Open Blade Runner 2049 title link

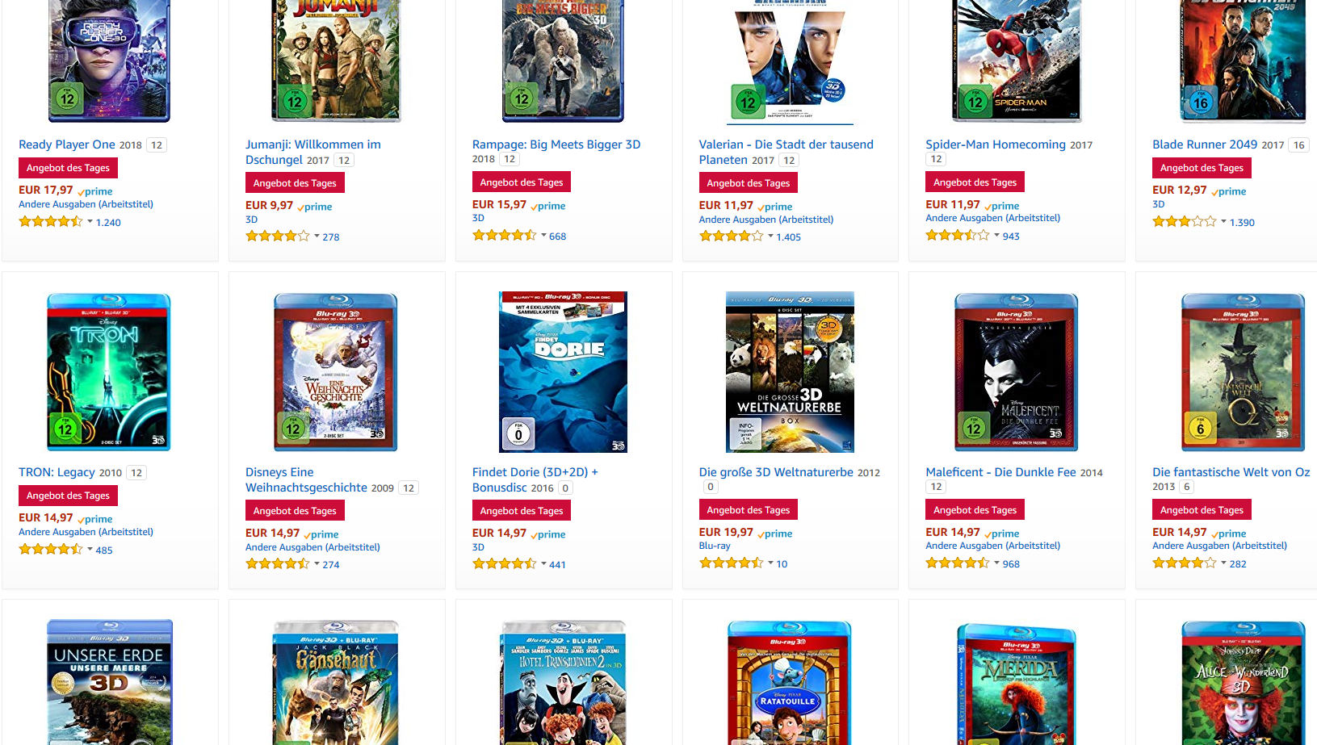pos(1205,144)
